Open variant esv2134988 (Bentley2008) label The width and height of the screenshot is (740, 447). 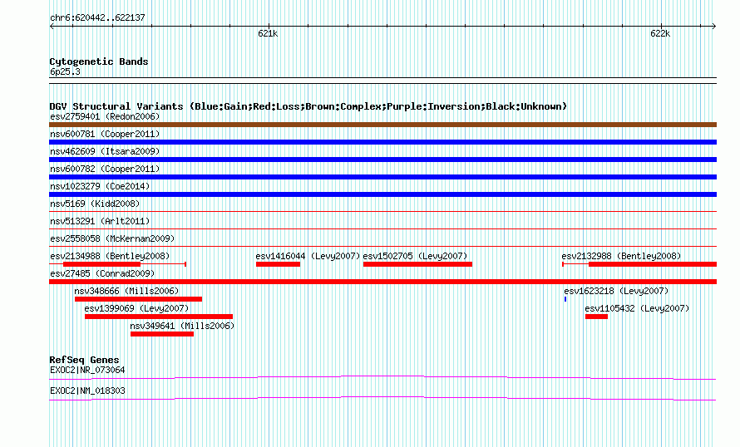[110, 256]
